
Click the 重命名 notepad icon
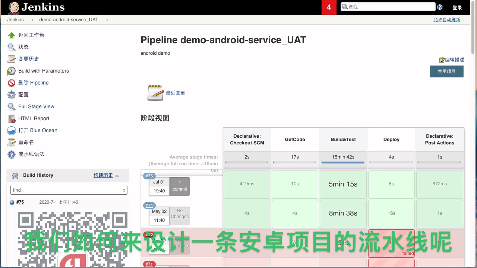click(12, 142)
